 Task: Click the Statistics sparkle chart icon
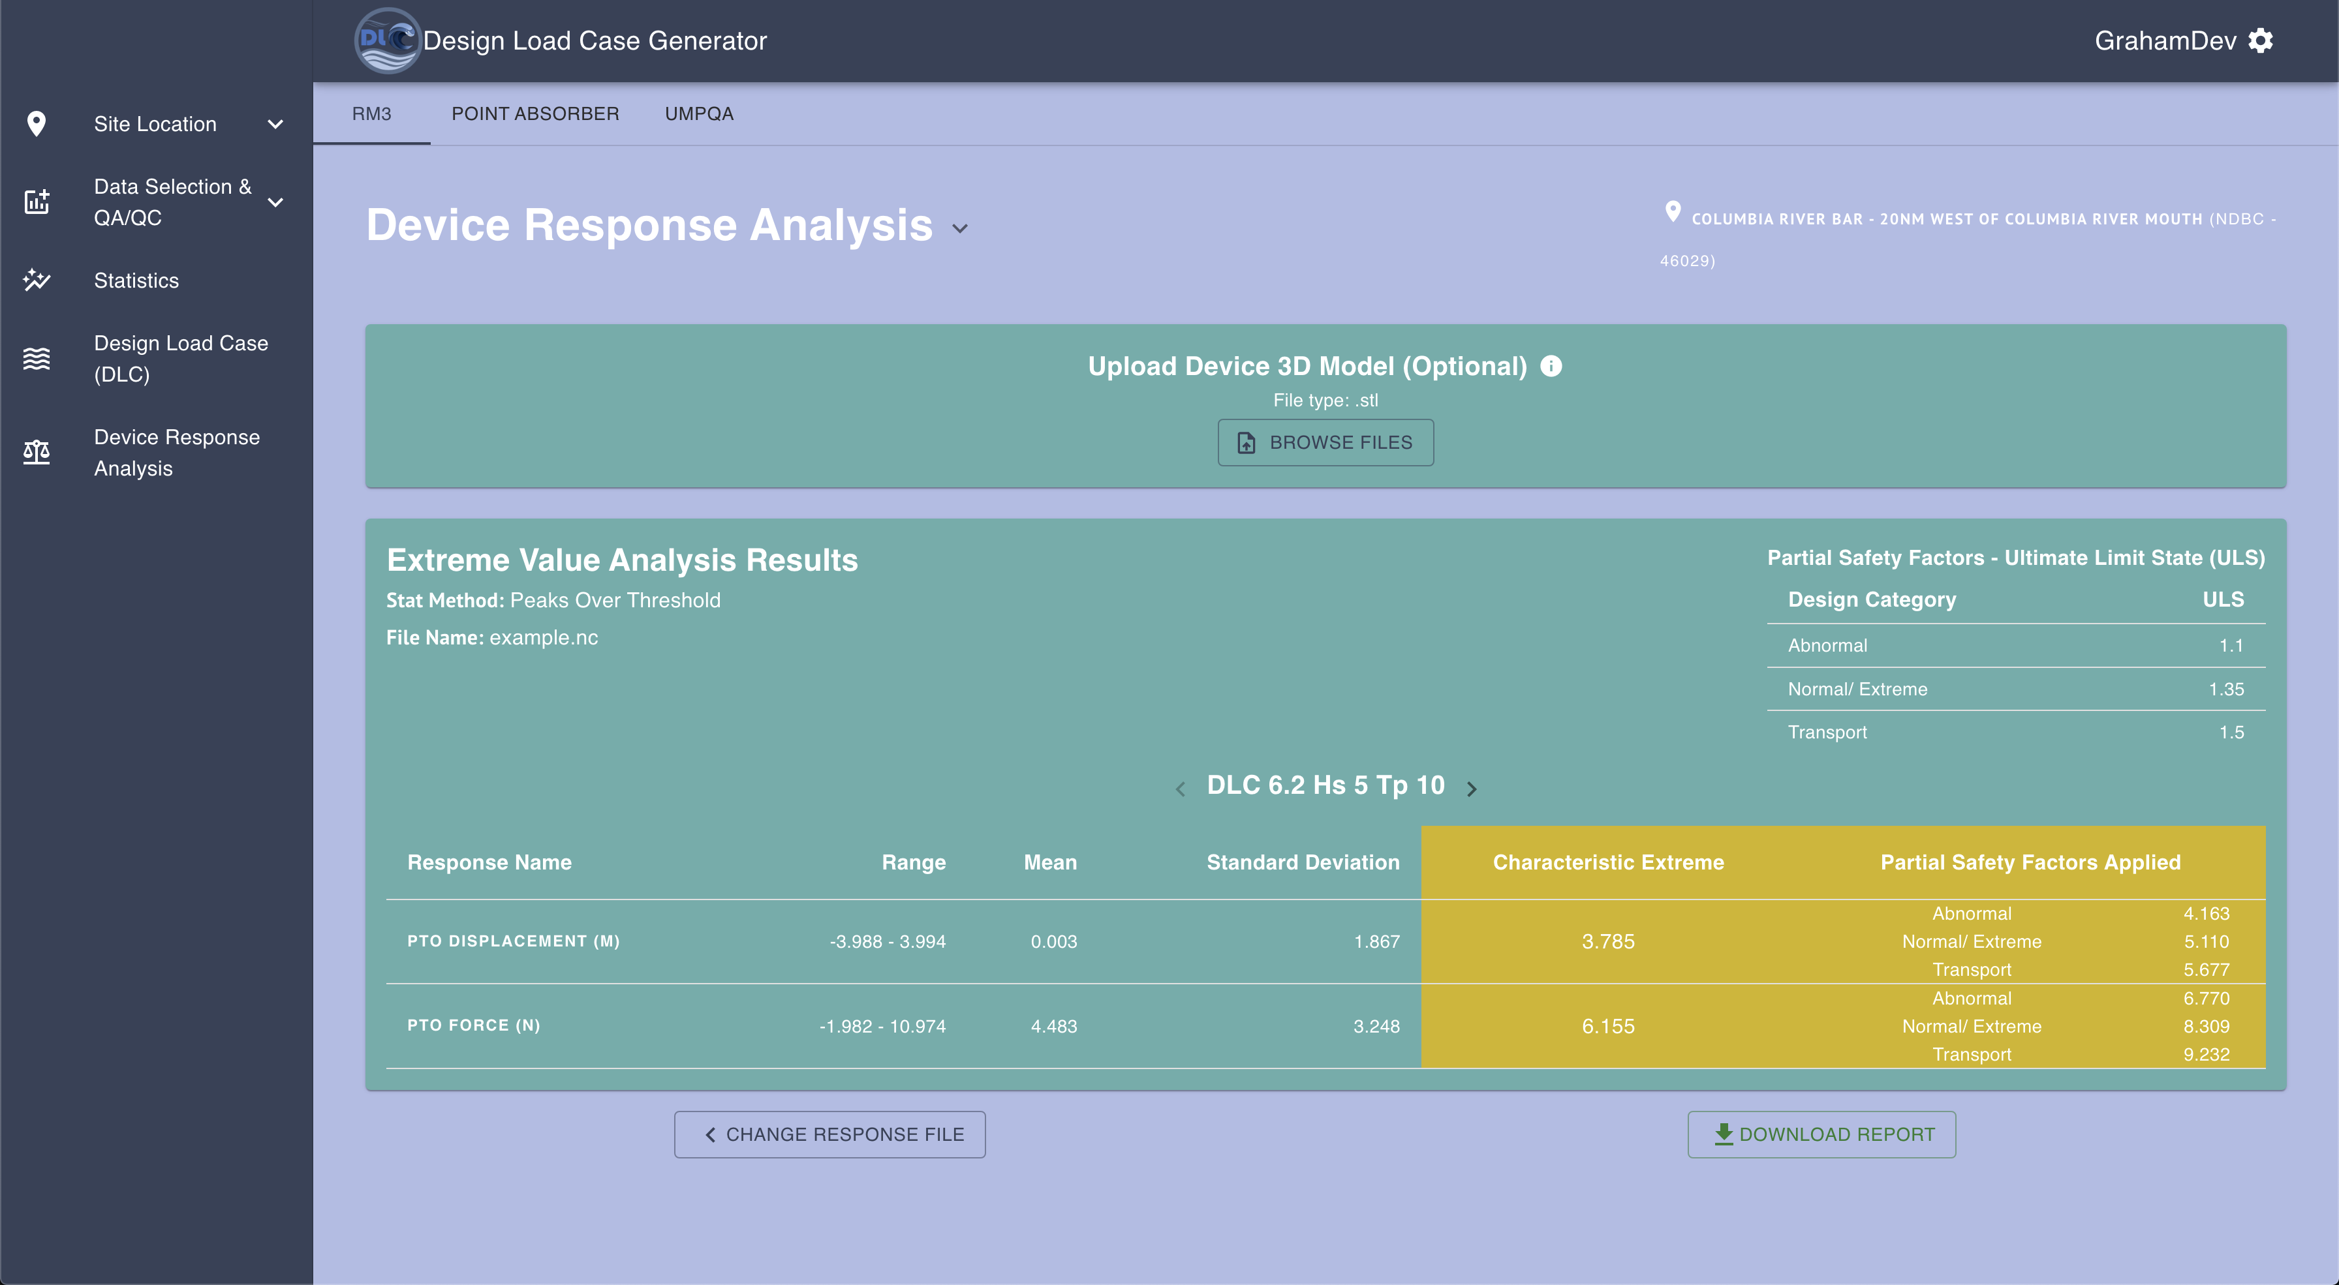click(37, 280)
